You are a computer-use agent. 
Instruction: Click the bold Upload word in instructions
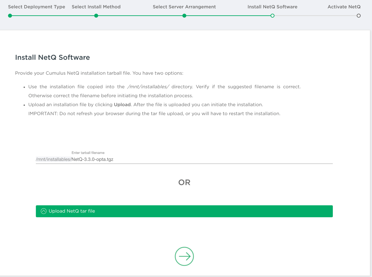pos(122,105)
